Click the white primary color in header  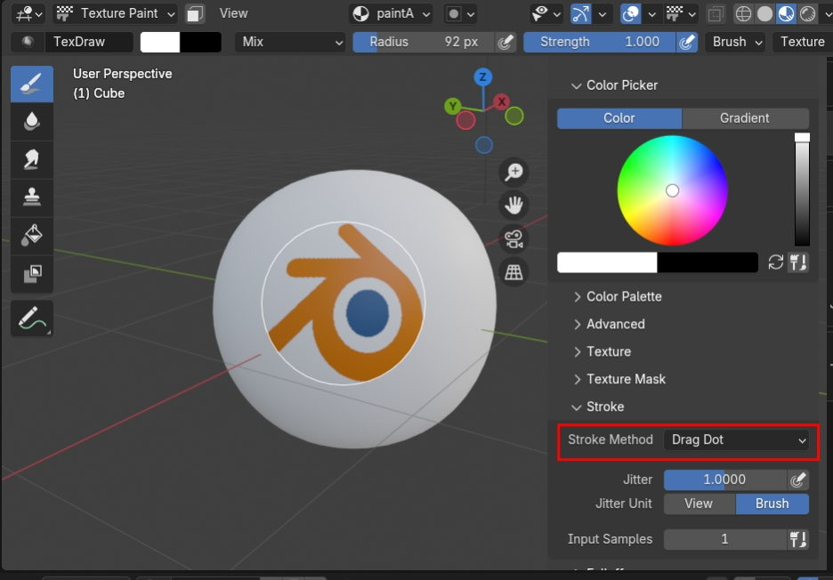click(x=160, y=42)
